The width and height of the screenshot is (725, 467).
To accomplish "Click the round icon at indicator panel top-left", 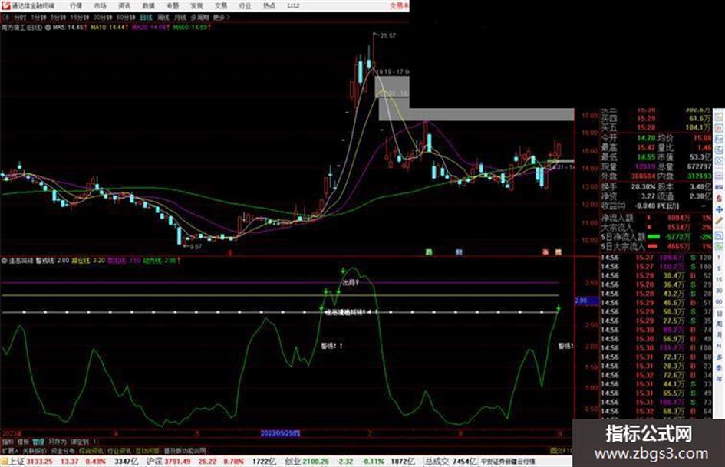I will [x=4, y=261].
